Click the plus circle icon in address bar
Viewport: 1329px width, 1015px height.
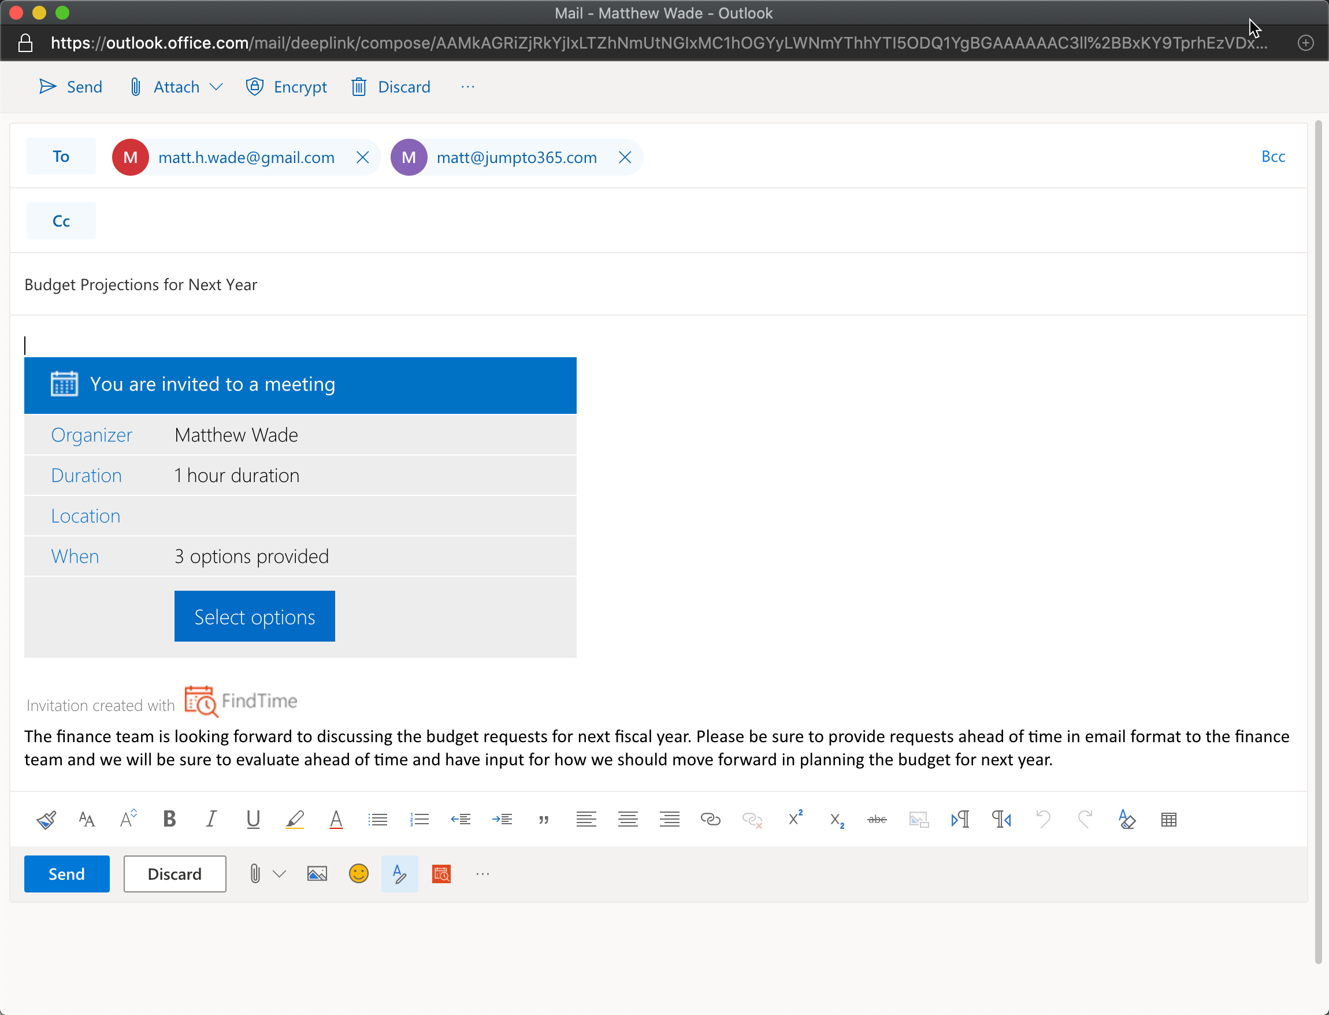(x=1305, y=43)
